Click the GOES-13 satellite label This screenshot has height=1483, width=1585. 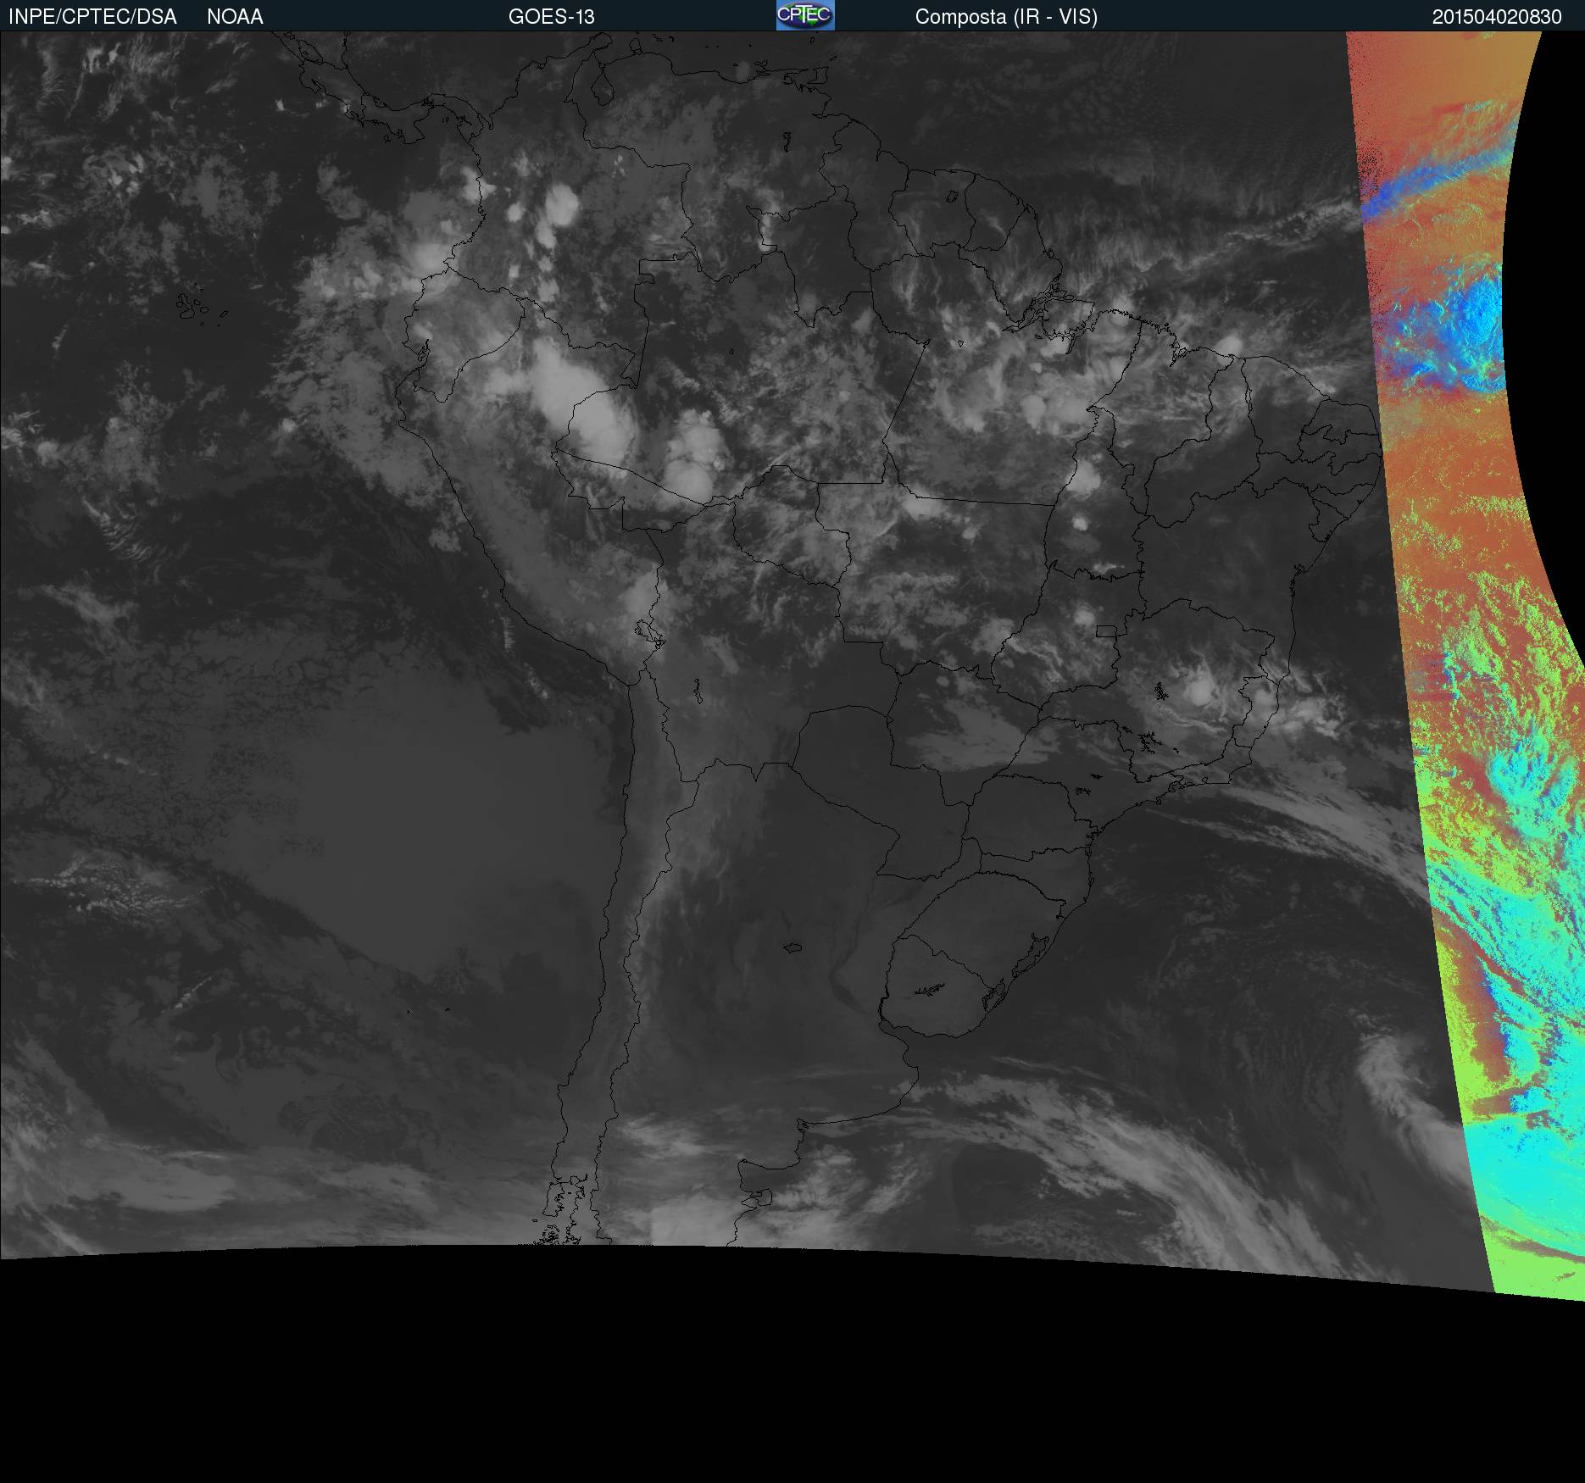552,17
